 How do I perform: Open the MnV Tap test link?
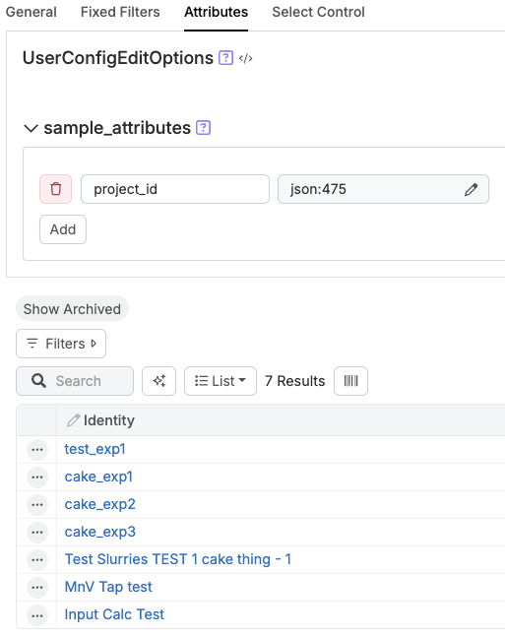[108, 587]
